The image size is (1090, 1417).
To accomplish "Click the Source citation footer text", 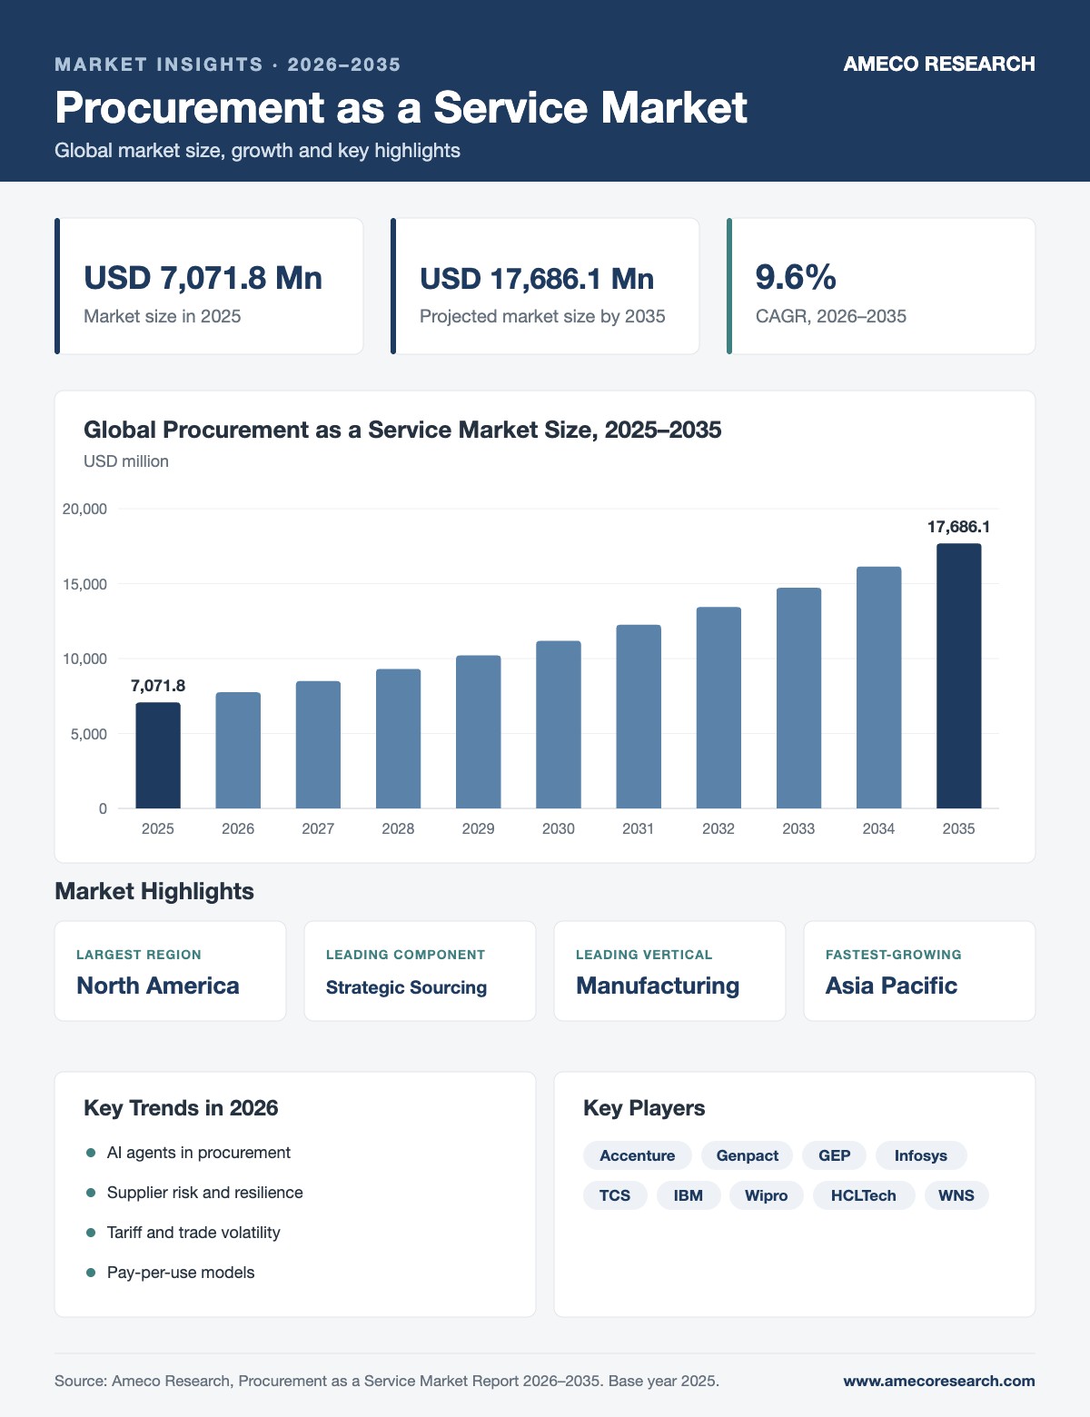I will pos(387,1381).
